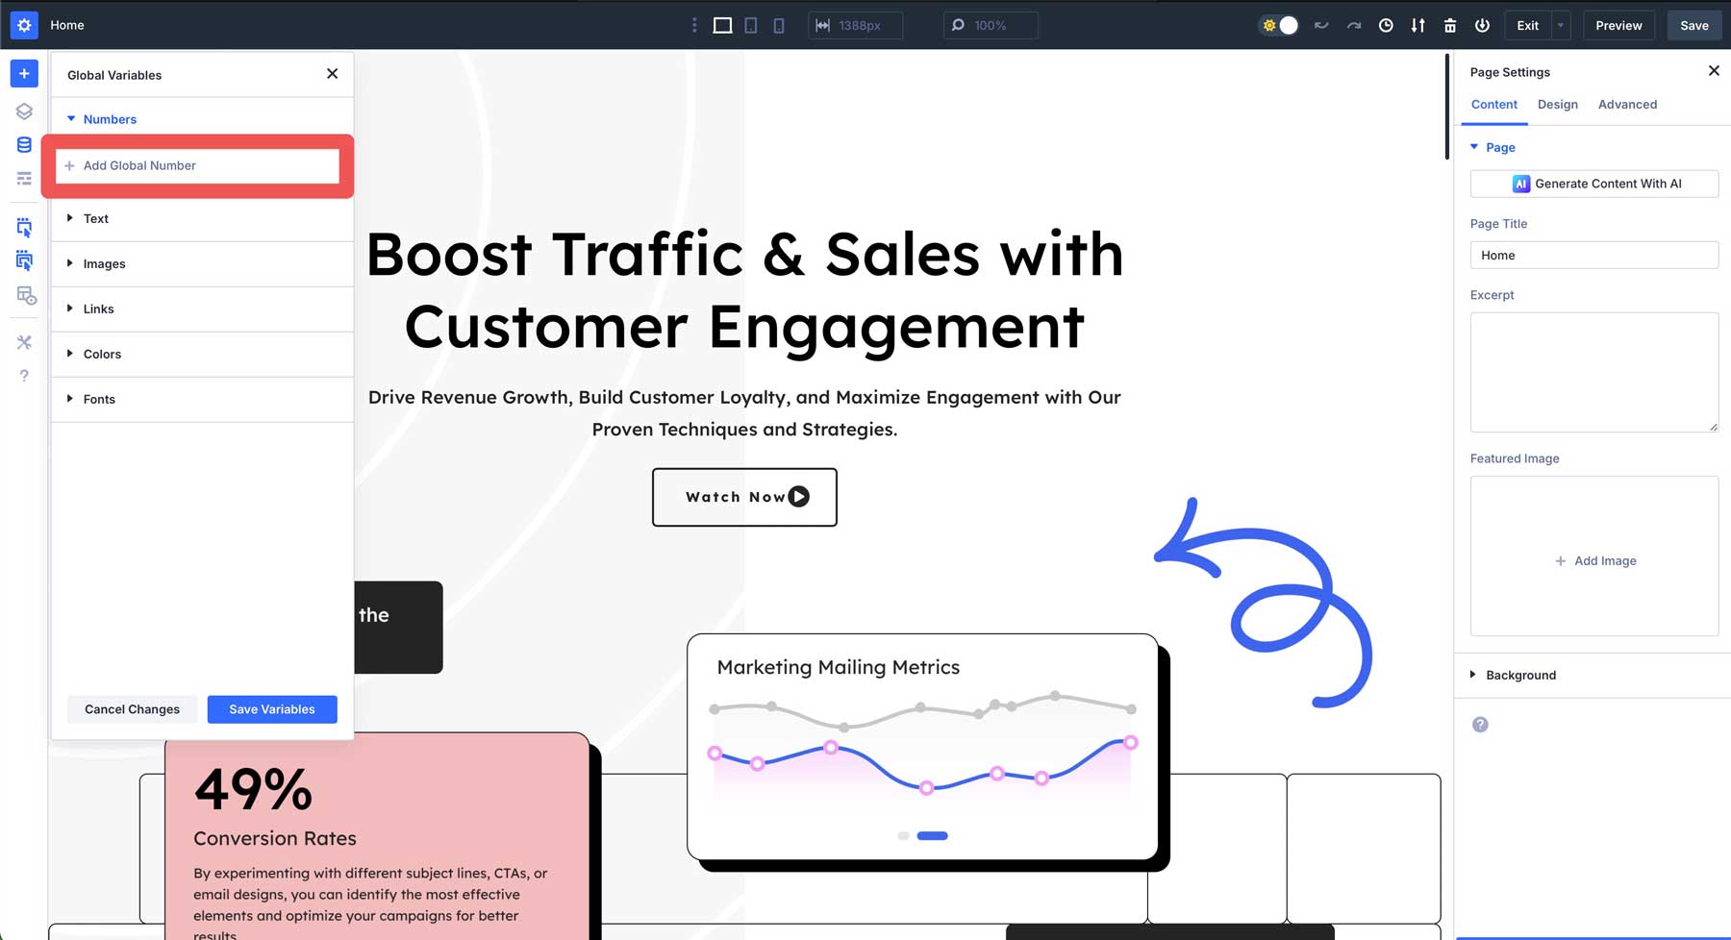Image resolution: width=1731 pixels, height=940 pixels.
Task: Open help via the question mark icon
Action: pos(24,375)
